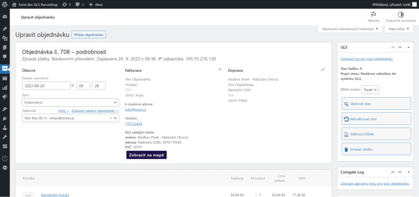The width and height of the screenshot is (419, 197).
Task: Open Posts via the pushpin sidebar icon
Action: click(x=5, y=29)
